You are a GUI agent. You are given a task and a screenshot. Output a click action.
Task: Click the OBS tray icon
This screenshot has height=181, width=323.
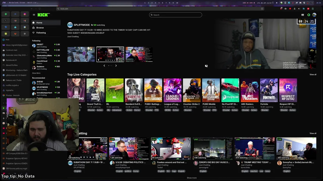[308, 3]
